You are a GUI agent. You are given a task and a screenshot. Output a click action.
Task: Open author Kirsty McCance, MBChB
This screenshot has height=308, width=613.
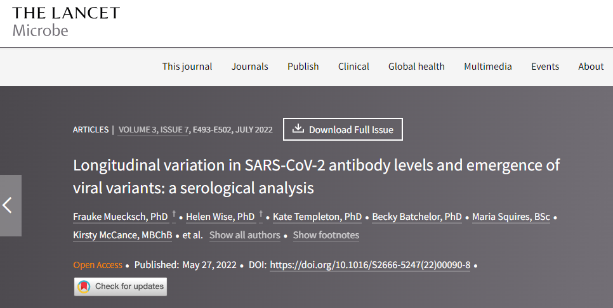[122, 235]
